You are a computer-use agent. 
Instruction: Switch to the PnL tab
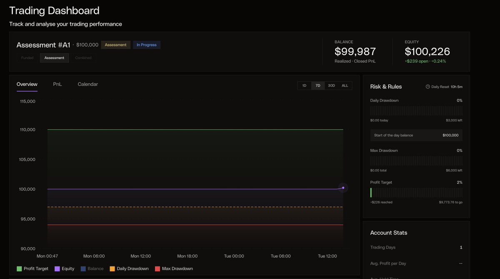coord(57,84)
